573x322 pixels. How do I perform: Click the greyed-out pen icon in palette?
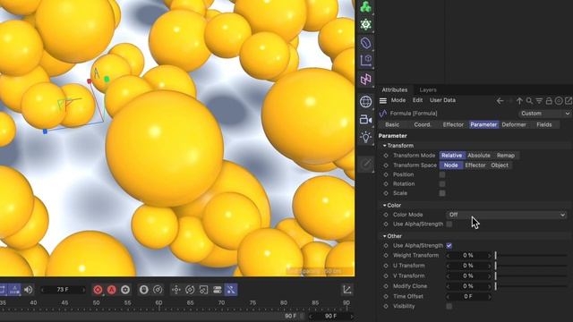pyautogui.click(x=366, y=164)
